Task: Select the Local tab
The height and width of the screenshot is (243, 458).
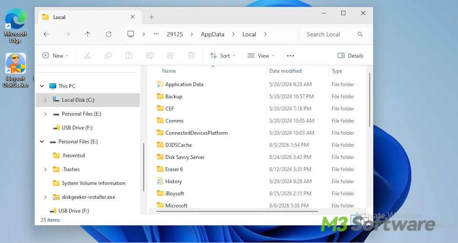Action: (x=90, y=17)
